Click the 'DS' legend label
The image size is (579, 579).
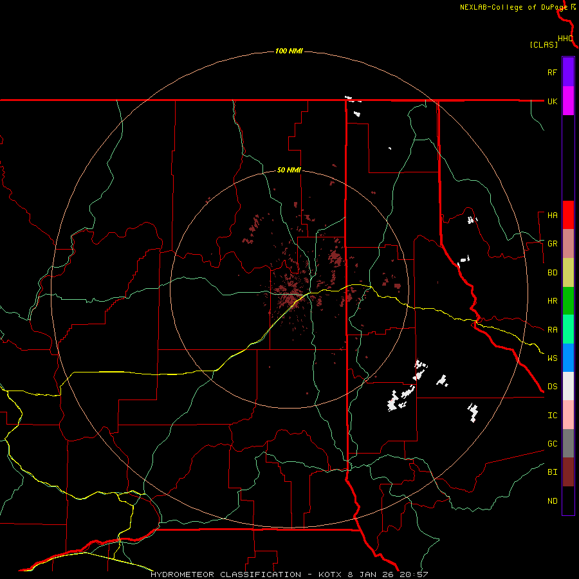[552, 387]
